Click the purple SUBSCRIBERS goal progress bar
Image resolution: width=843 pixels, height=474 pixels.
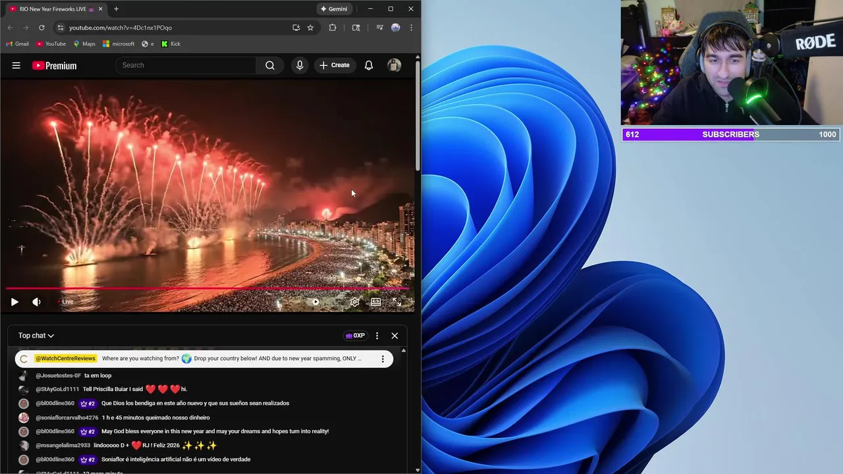click(x=730, y=134)
